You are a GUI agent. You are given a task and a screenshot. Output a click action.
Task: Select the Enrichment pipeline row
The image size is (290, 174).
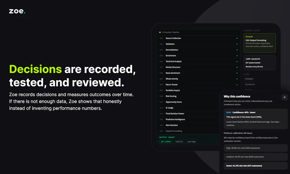[198, 56]
